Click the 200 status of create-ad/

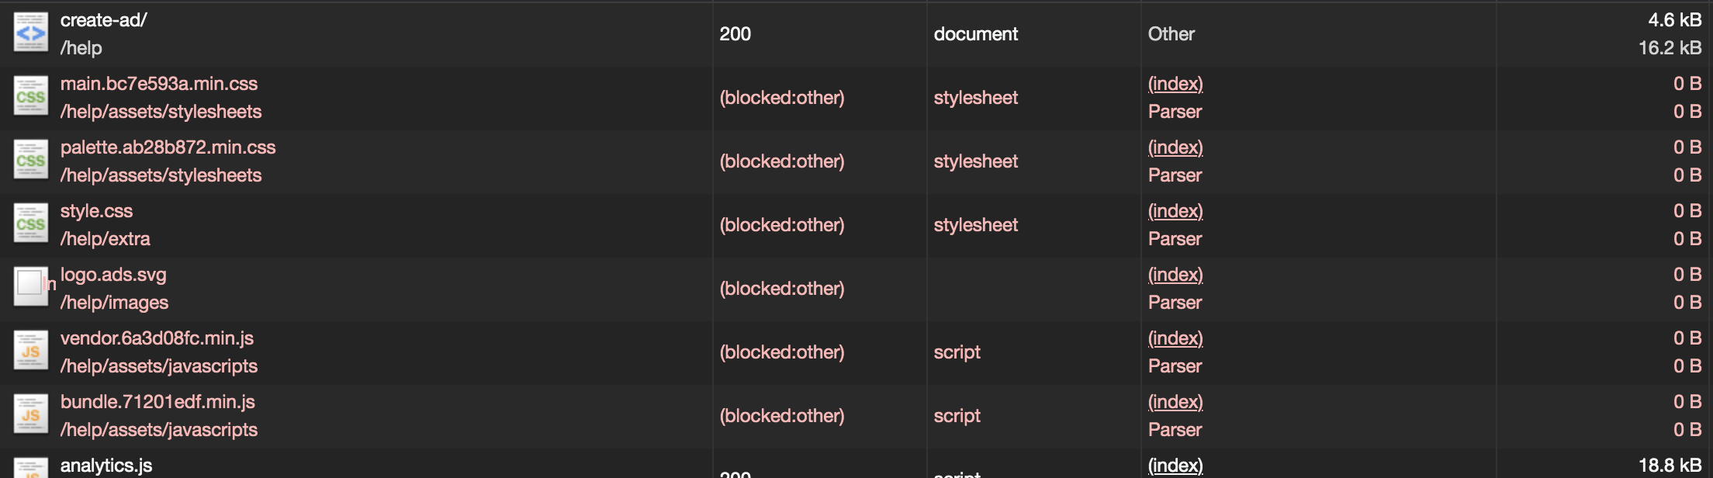coord(734,33)
